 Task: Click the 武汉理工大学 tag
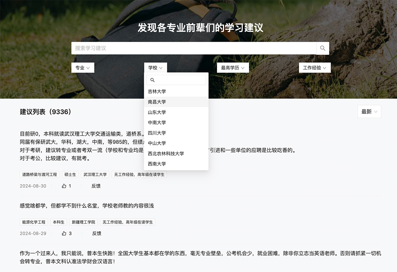pyautogui.click(x=95, y=174)
